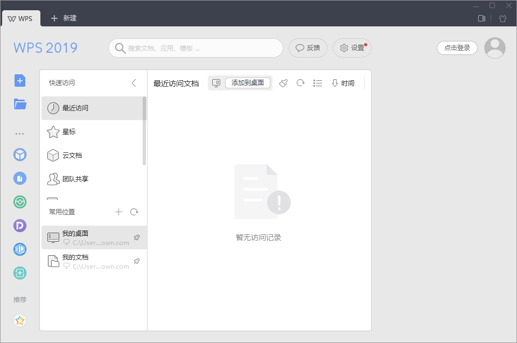Open 我的文档 location
The image size is (517, 343).
(94, 261)
